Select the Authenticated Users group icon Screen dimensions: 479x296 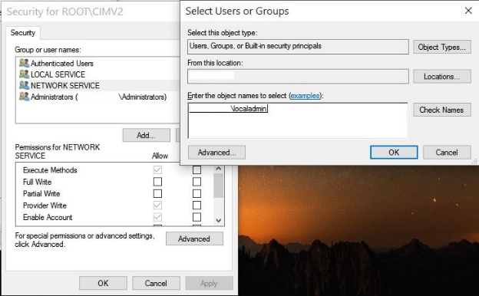click(24, 63)
